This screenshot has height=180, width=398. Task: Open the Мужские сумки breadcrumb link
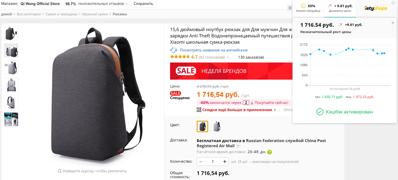95,14
